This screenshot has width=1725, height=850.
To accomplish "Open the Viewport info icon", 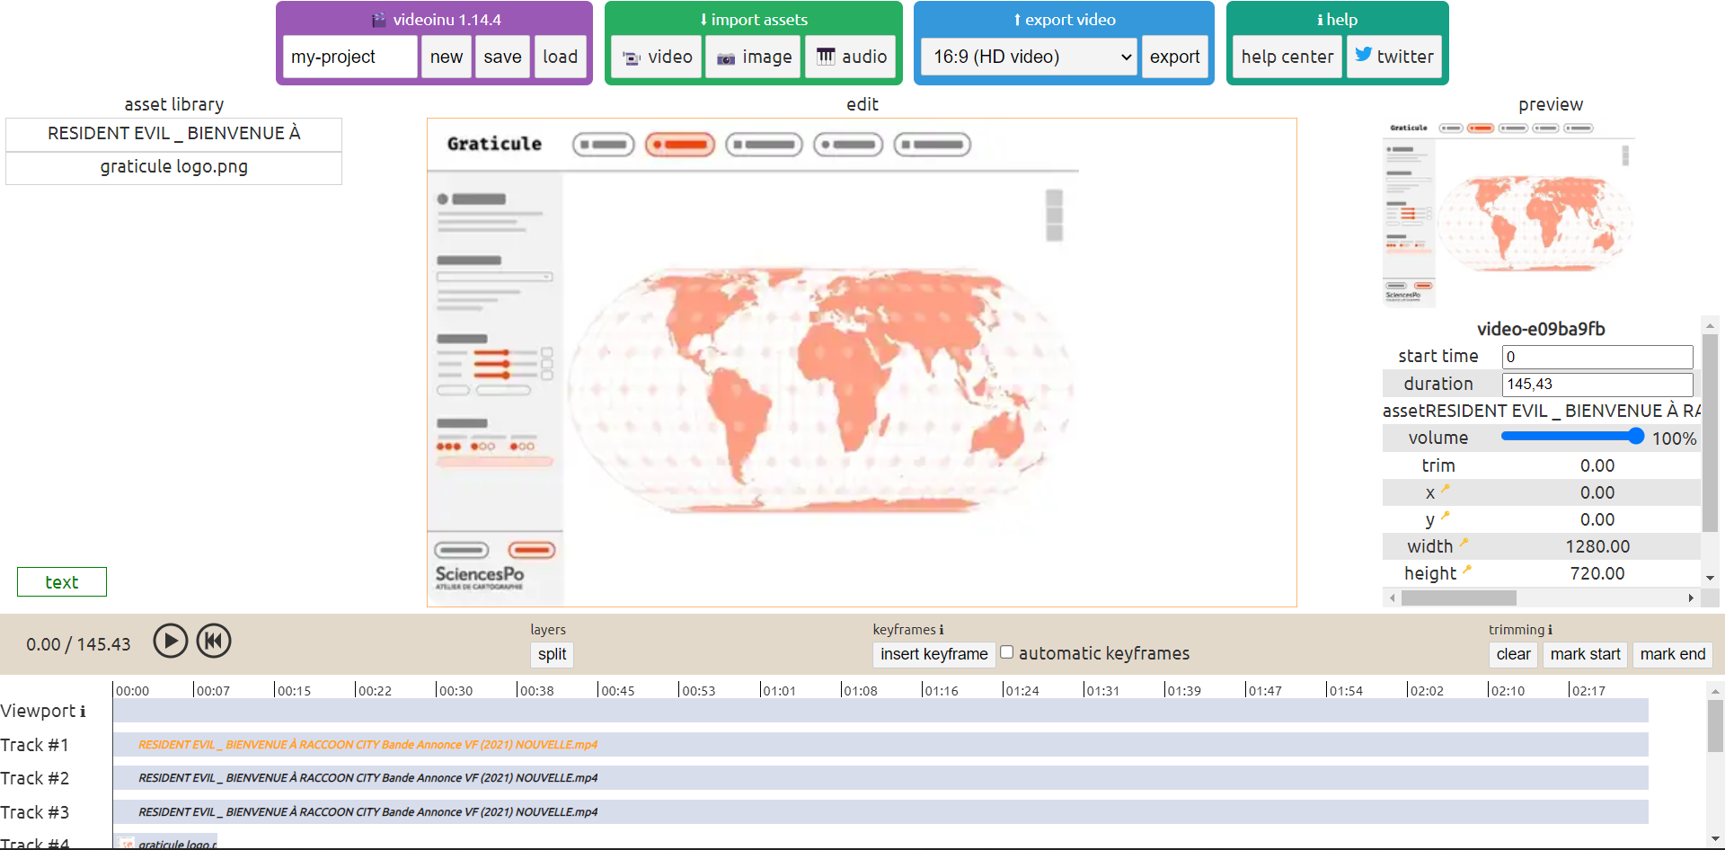I will coord(83,712).
